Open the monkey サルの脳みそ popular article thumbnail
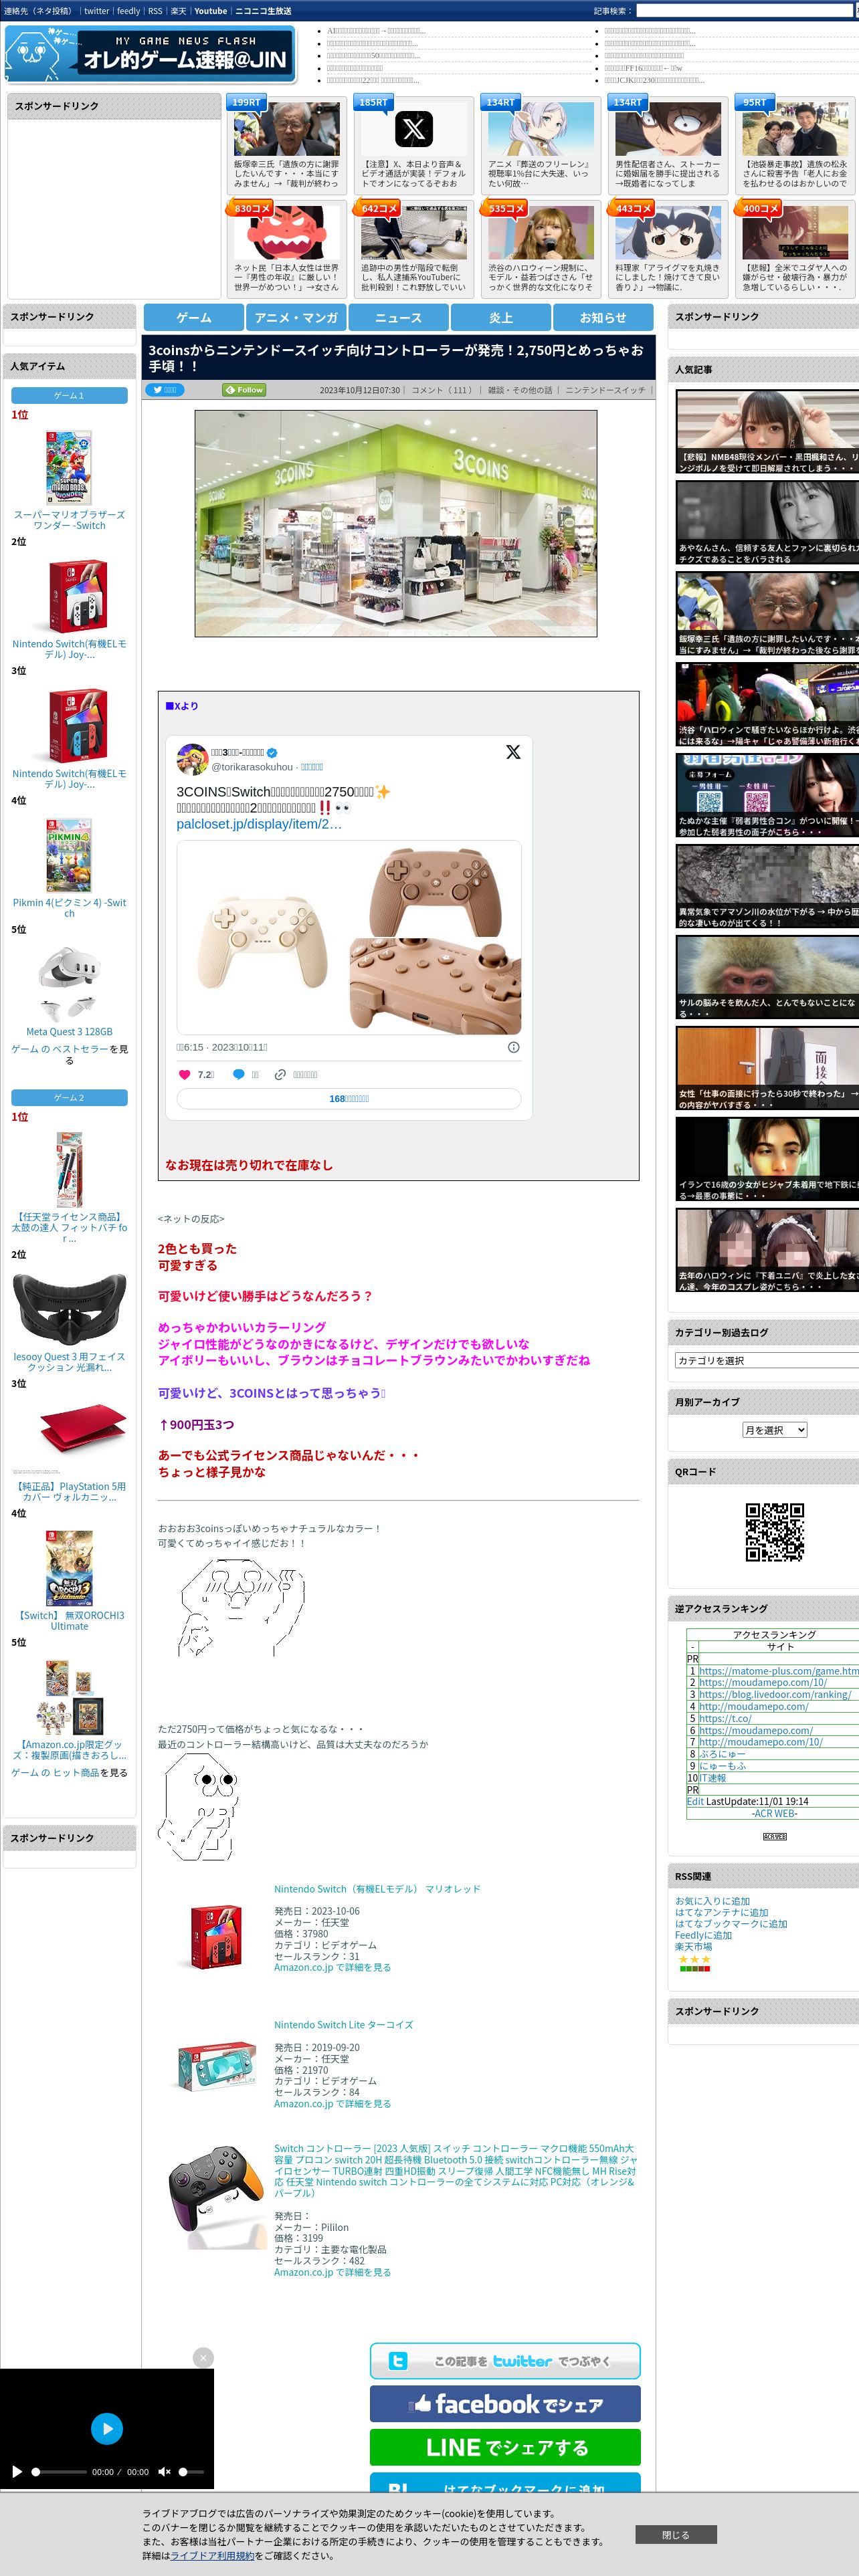859x2576 pixels. [767, 977]
